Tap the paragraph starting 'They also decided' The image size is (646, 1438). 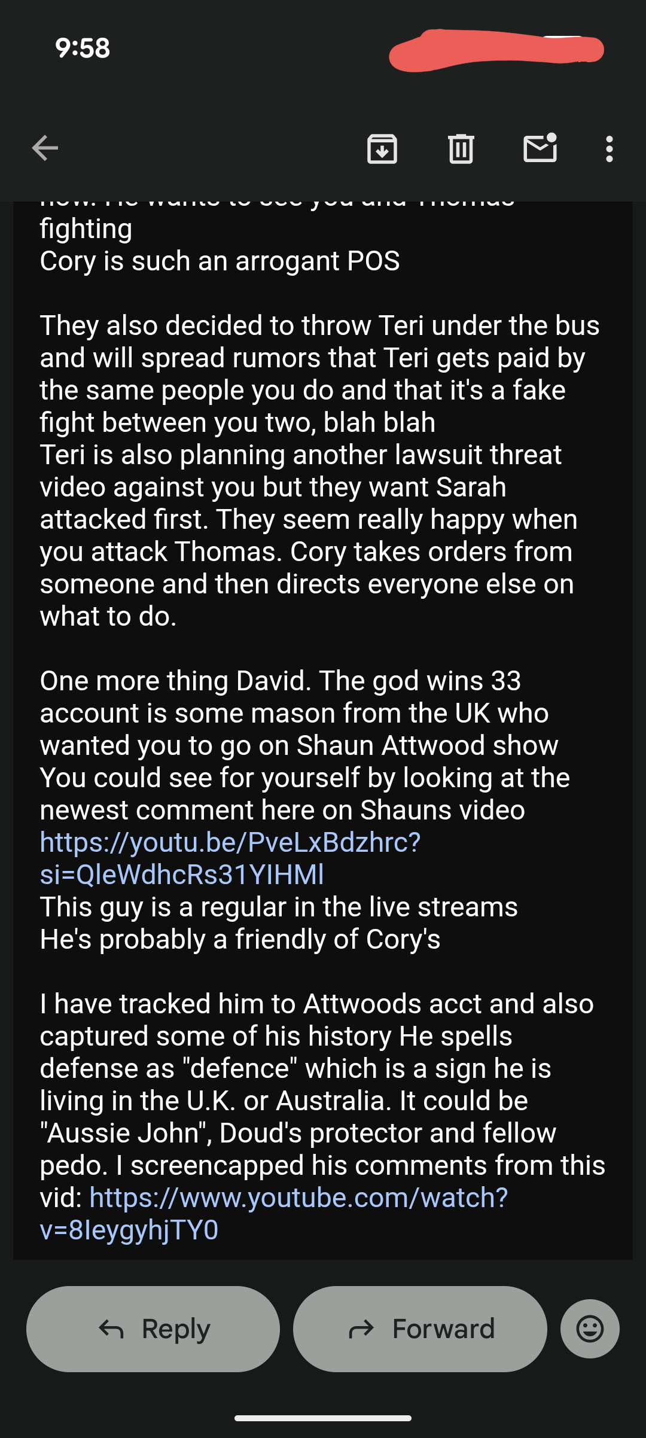pyautogui.click(x=320, y=471)
